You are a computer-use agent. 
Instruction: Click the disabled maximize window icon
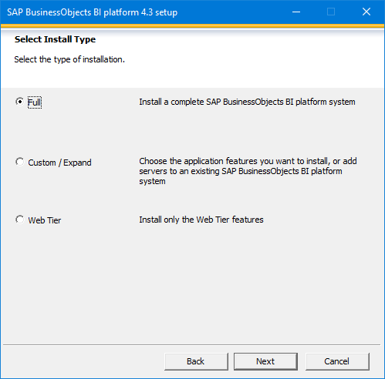click(331, 12)
